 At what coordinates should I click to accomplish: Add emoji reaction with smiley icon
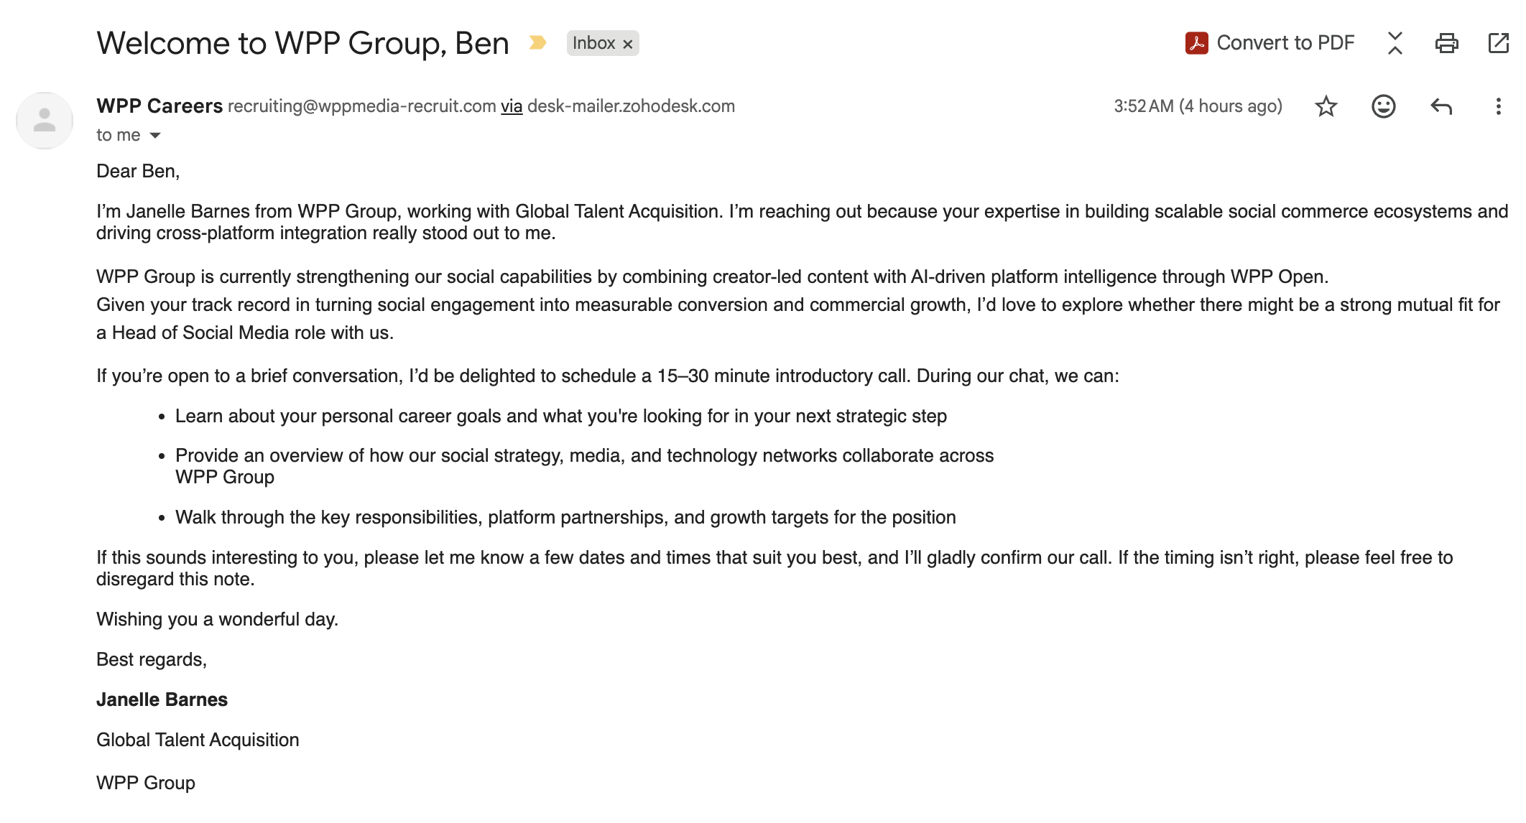(x=1383, y=106)
